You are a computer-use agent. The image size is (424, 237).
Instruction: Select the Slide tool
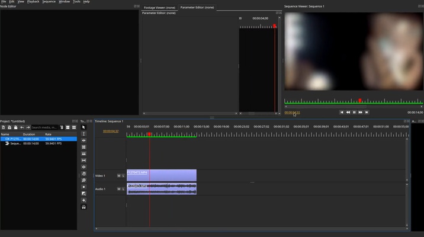coord(83,167)
